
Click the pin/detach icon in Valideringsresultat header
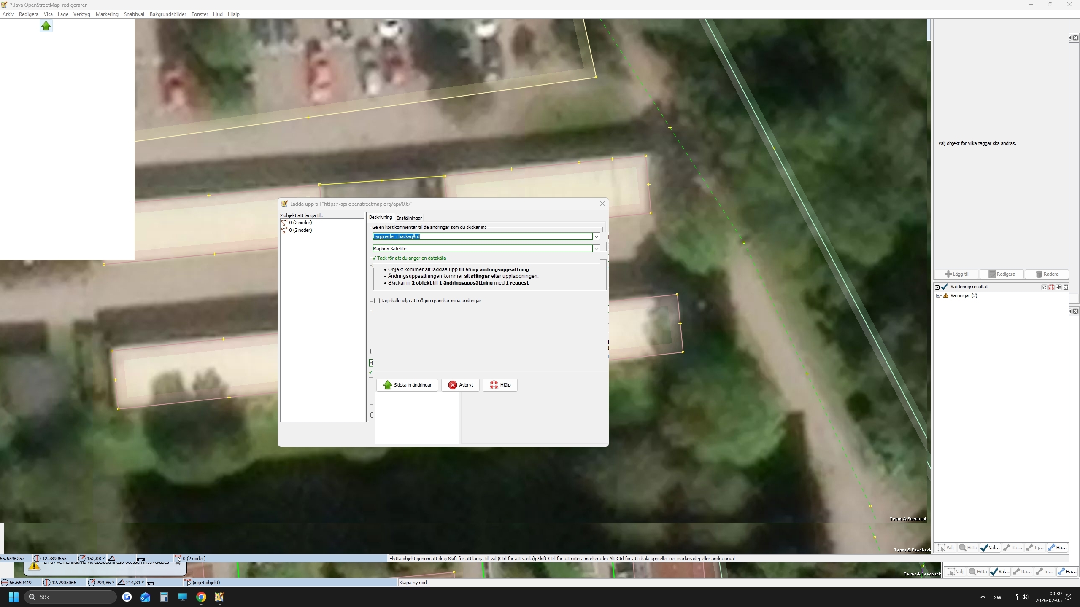[x=1058, y=287]
